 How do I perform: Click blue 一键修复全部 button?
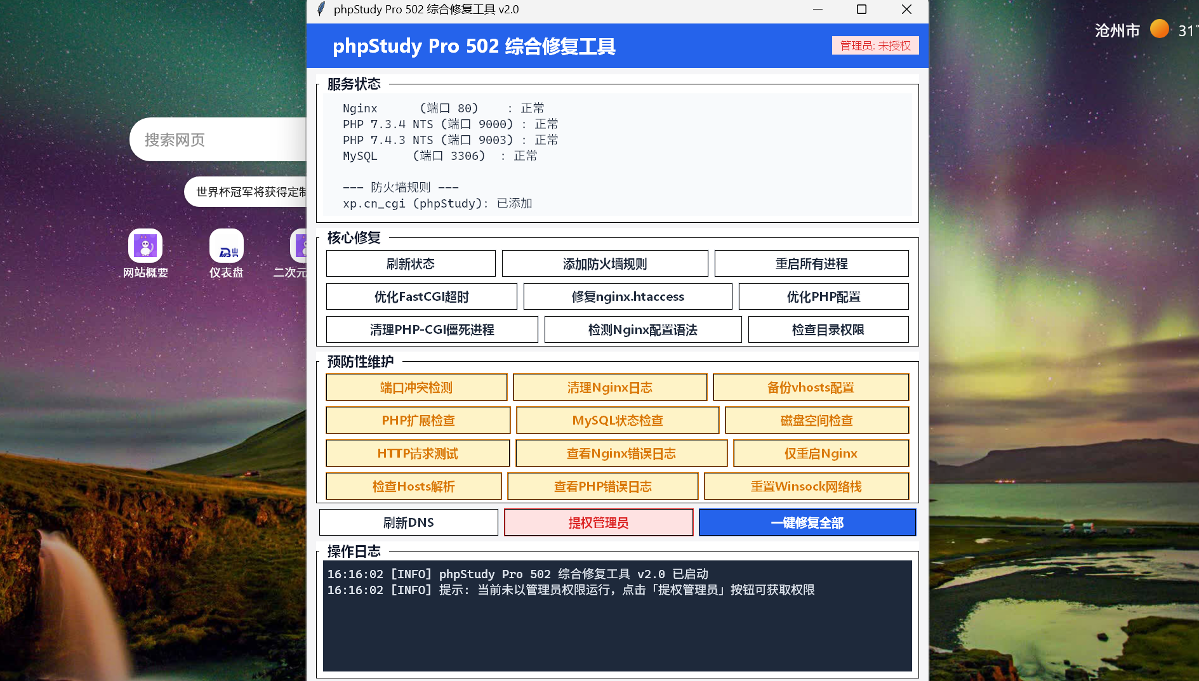click(807, 522)
